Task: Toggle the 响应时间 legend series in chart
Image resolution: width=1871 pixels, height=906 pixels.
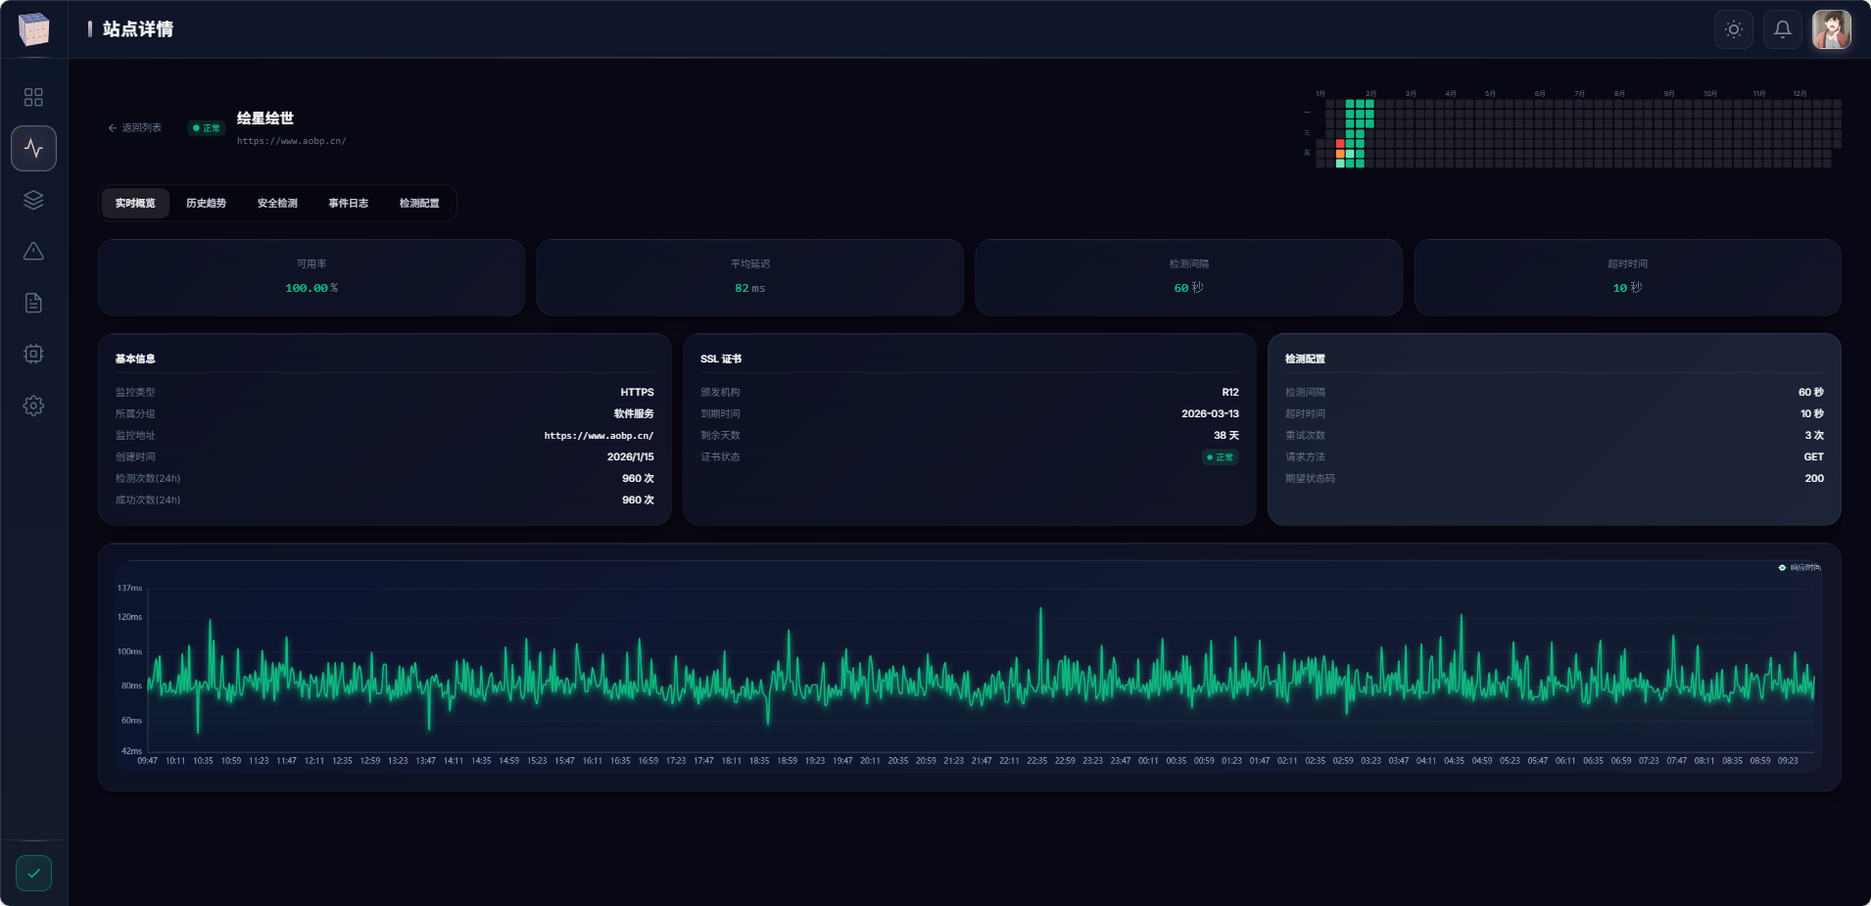Action: [x=1799, y=567]
